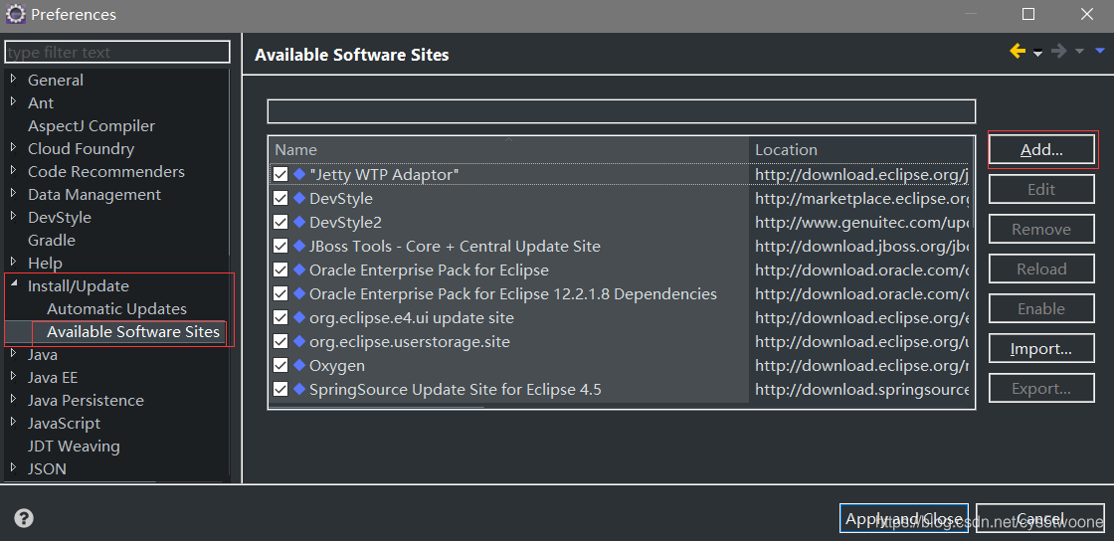Viewport: 1114px width, 541px height.
Task: Maximize the Preferences window
Action: 1028,14
